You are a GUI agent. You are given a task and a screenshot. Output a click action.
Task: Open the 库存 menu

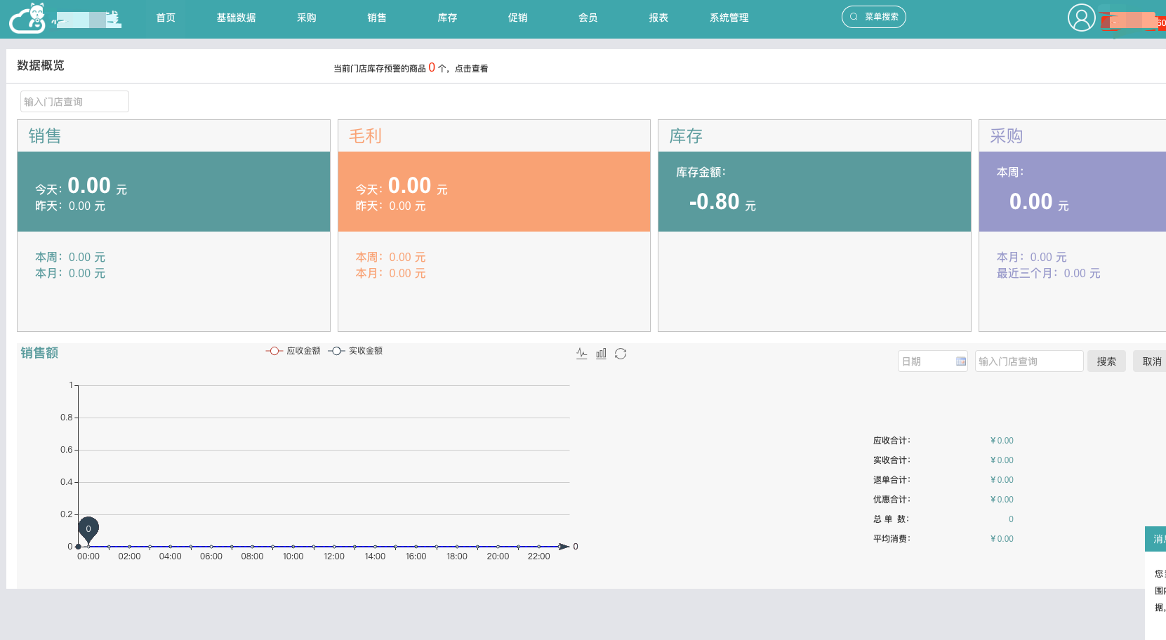tap(447, 18)
